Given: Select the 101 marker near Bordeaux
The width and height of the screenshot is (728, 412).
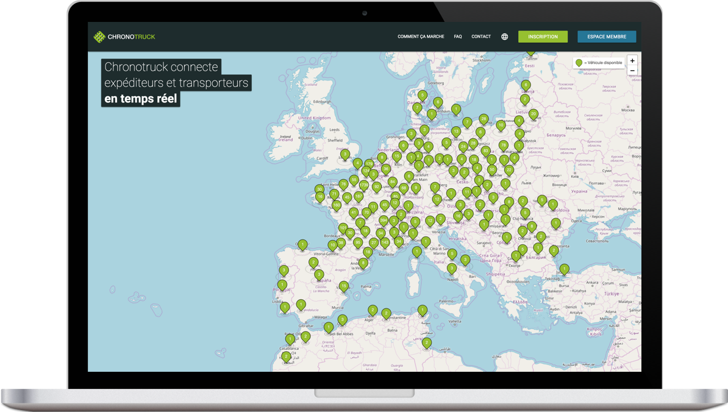Looking at the screenshot, I should tap(343, 229).
